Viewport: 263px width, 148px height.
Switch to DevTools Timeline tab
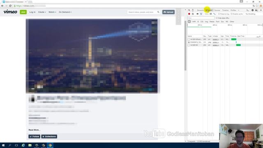click(x=225, y=10)
